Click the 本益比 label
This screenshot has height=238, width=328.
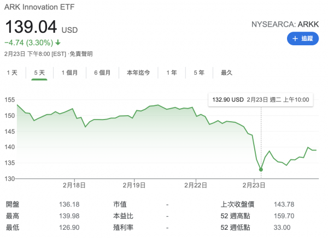coord(123,216)
